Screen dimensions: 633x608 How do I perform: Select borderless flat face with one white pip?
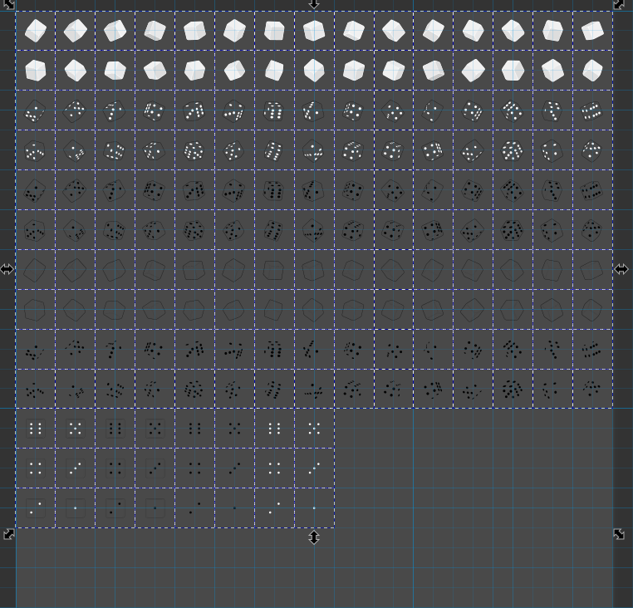(x=314, y=507)
